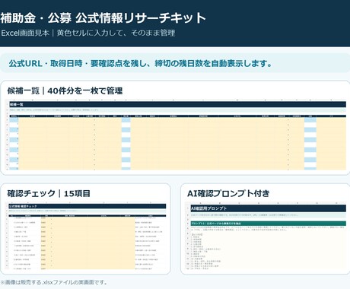Click the title '補助金・公募 公式情報リサーチキット'
The height and width of the screenshot is (289, 350).
click(x=103, y=18)
